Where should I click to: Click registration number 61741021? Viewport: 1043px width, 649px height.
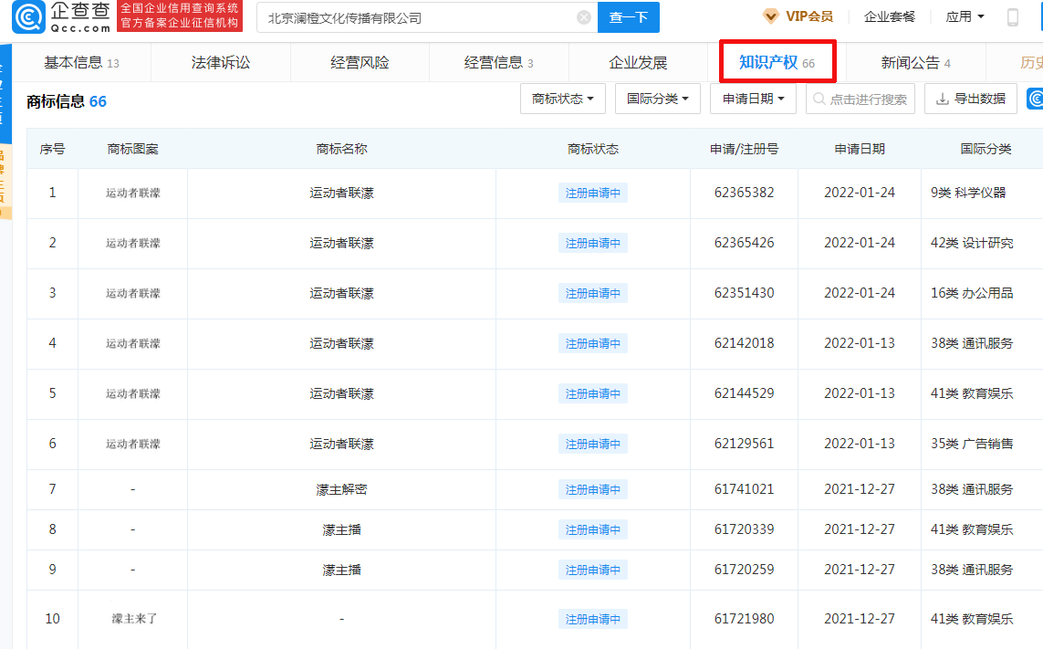point(745,489)
